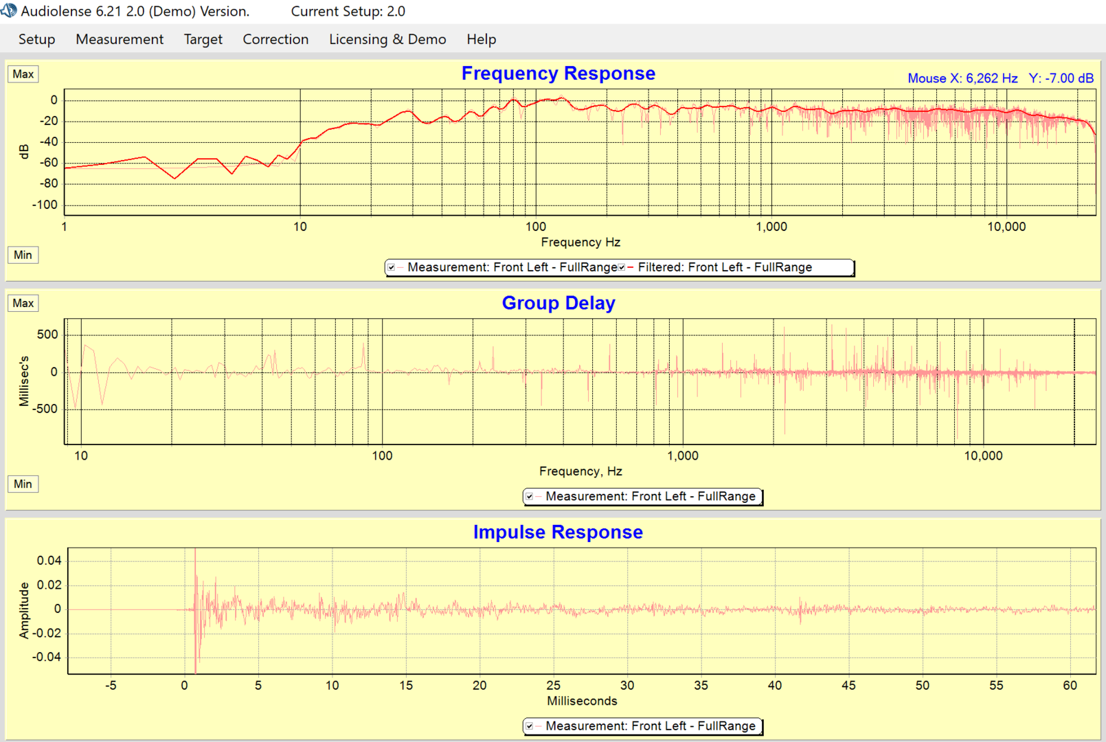Click the 'Milliseconds' axis label
Screen dimensions: 1106x742
(x=583, y=701)
